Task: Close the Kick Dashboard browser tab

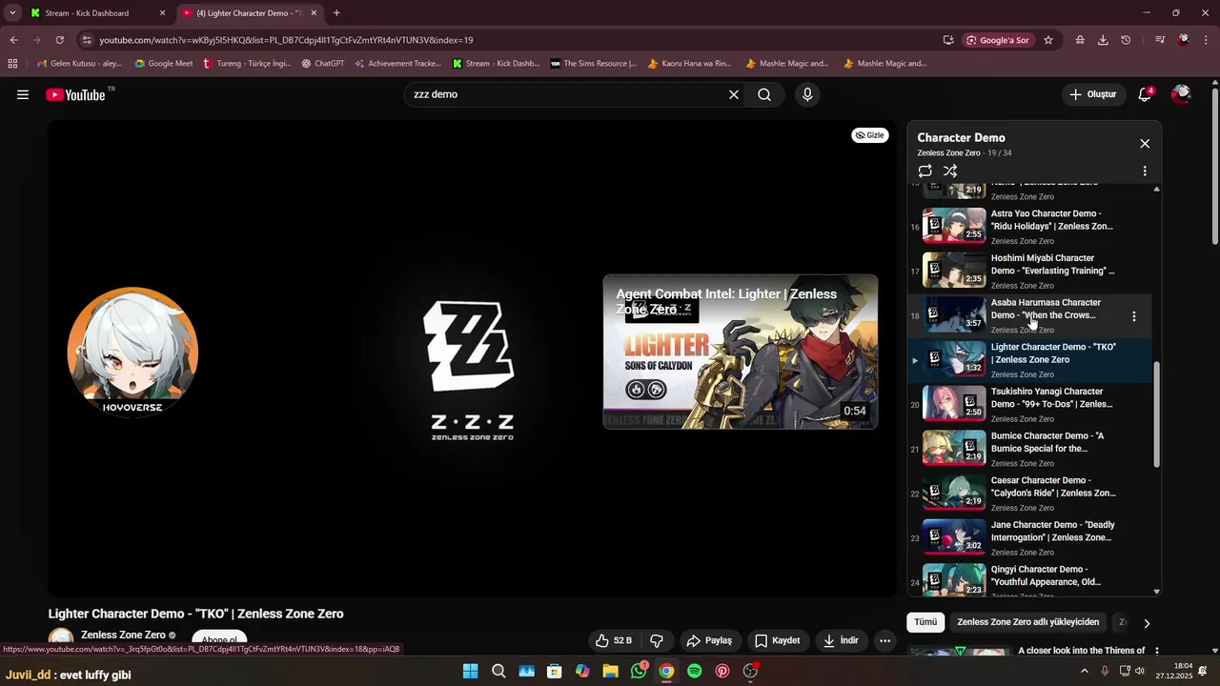Action: pos(162,13)
